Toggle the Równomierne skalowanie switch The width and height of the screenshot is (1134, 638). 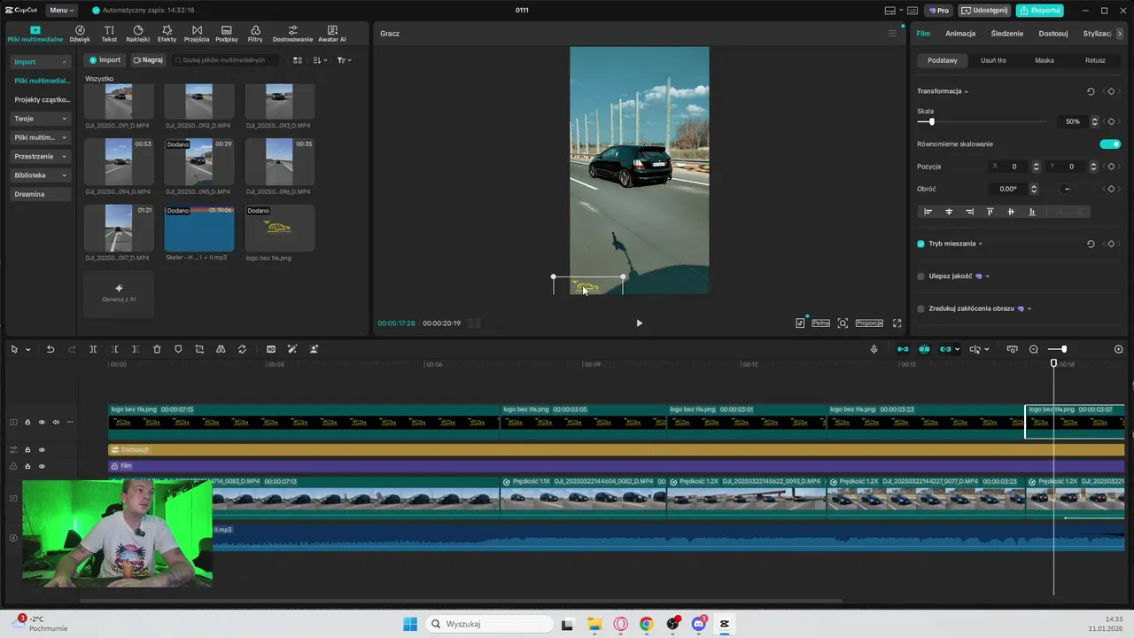coord(1109,144)
